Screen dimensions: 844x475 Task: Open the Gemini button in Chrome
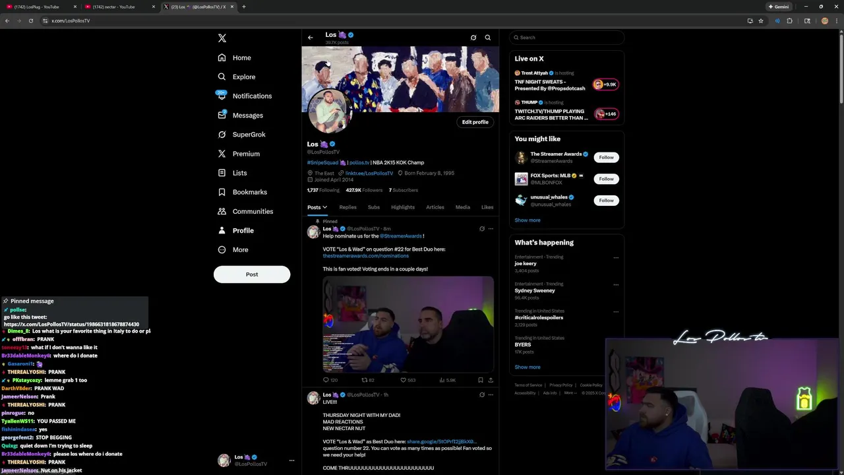(779, 7)
